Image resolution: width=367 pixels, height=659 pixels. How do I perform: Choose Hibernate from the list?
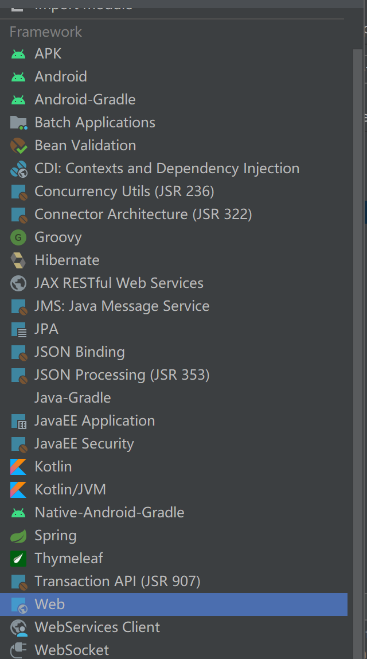(x=174, y=260)
